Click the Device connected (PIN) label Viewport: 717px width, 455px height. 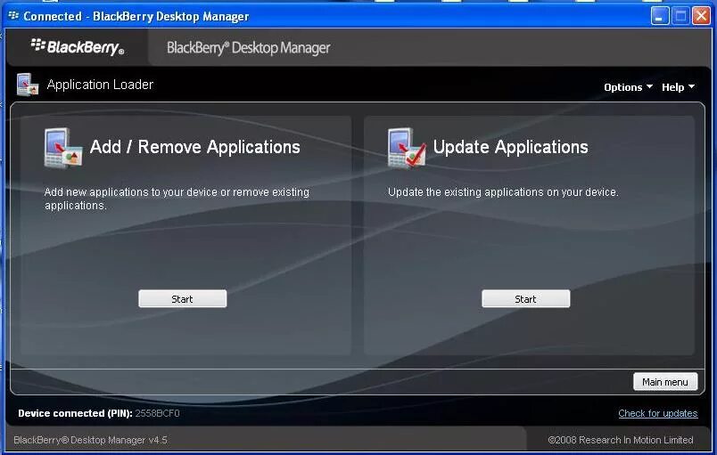(75, 413)
